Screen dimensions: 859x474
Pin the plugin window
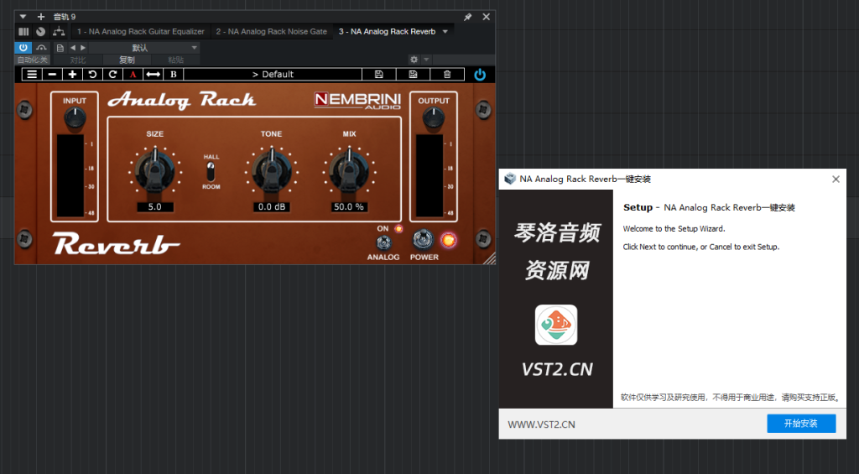coord(468,17)
